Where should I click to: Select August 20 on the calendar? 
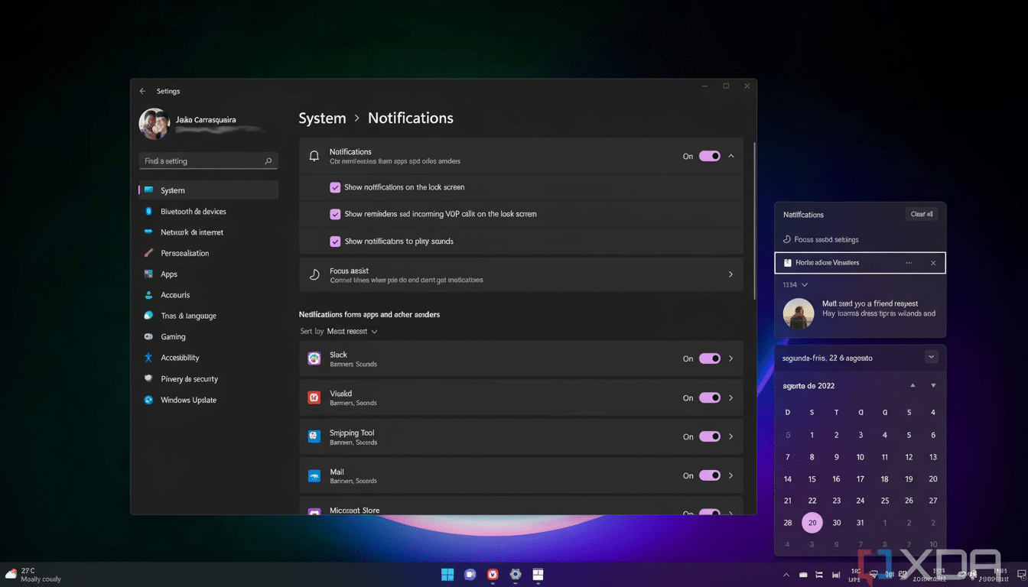(x=812, y=522)
